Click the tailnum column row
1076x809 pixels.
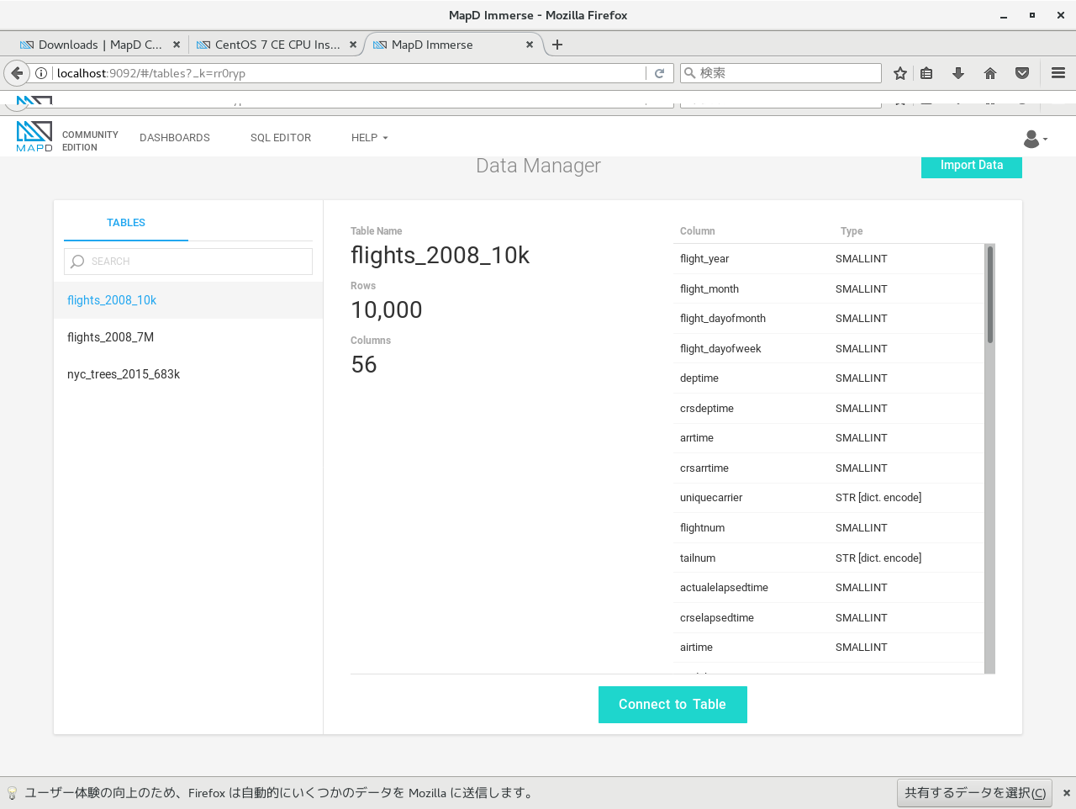829,558
